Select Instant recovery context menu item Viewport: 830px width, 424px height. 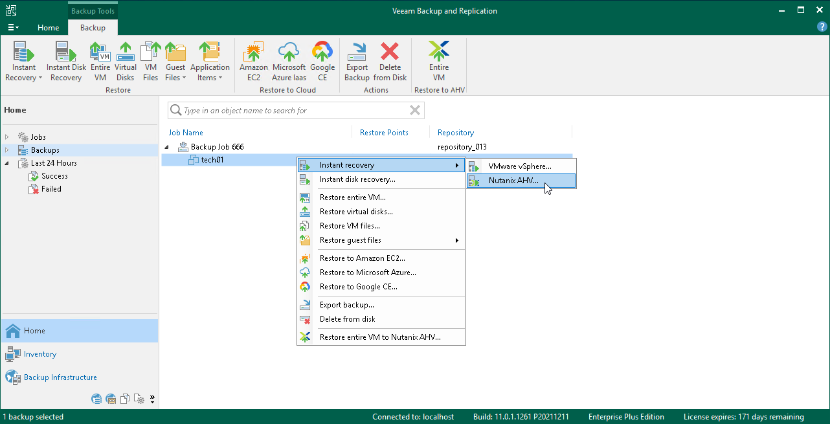[381, 165]
